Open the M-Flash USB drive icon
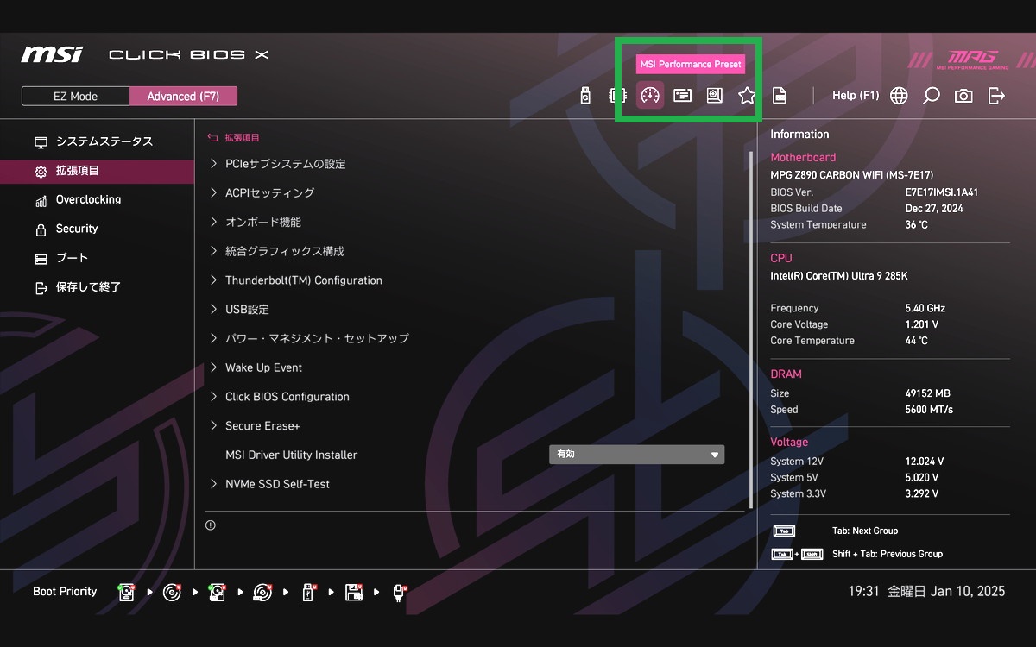 pyautogui.click(x=585, y=96)
